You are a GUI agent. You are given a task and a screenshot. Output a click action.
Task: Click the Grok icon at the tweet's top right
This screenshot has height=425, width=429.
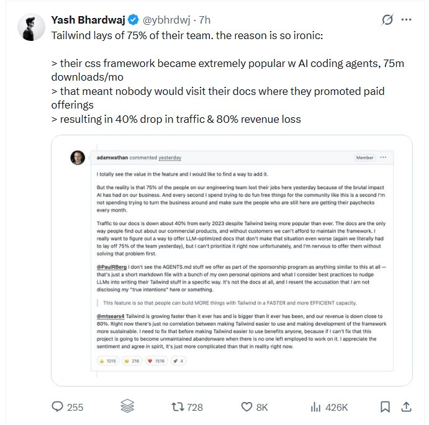387,20
